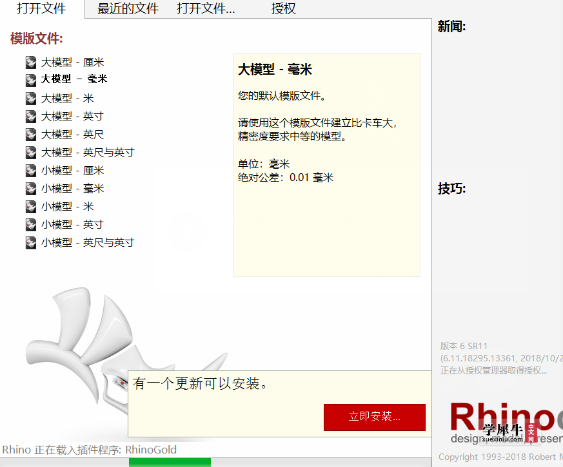Select template 大模型 - 厘米

coord(72,62)
